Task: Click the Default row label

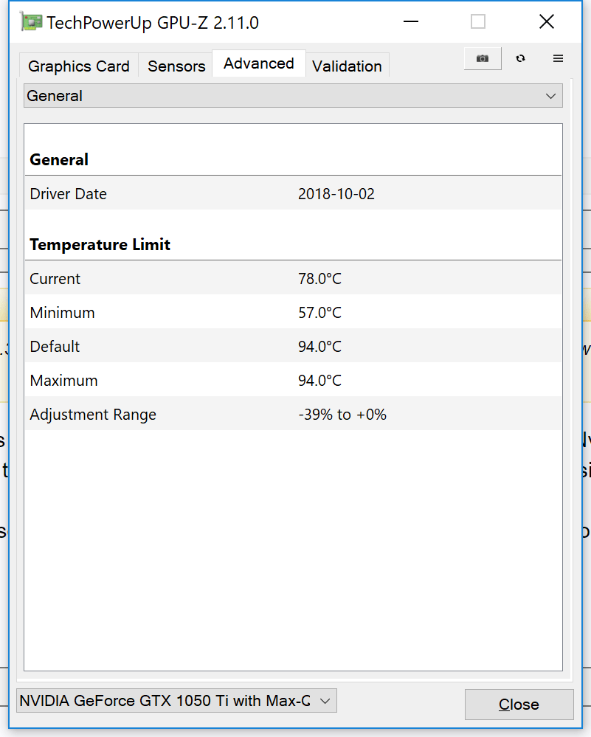Action: coord(55,347)
